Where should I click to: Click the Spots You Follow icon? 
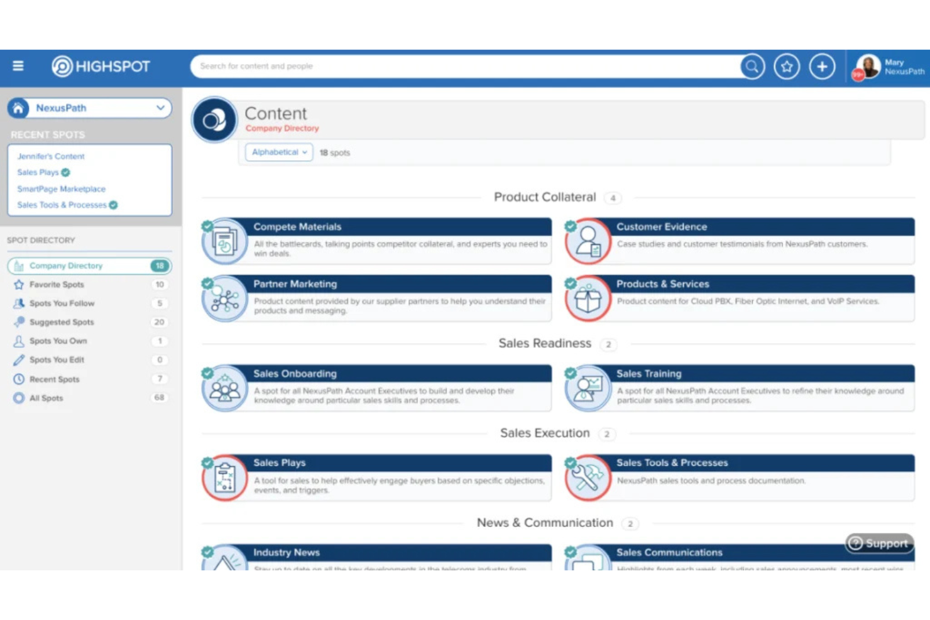[x=19, y=303]
